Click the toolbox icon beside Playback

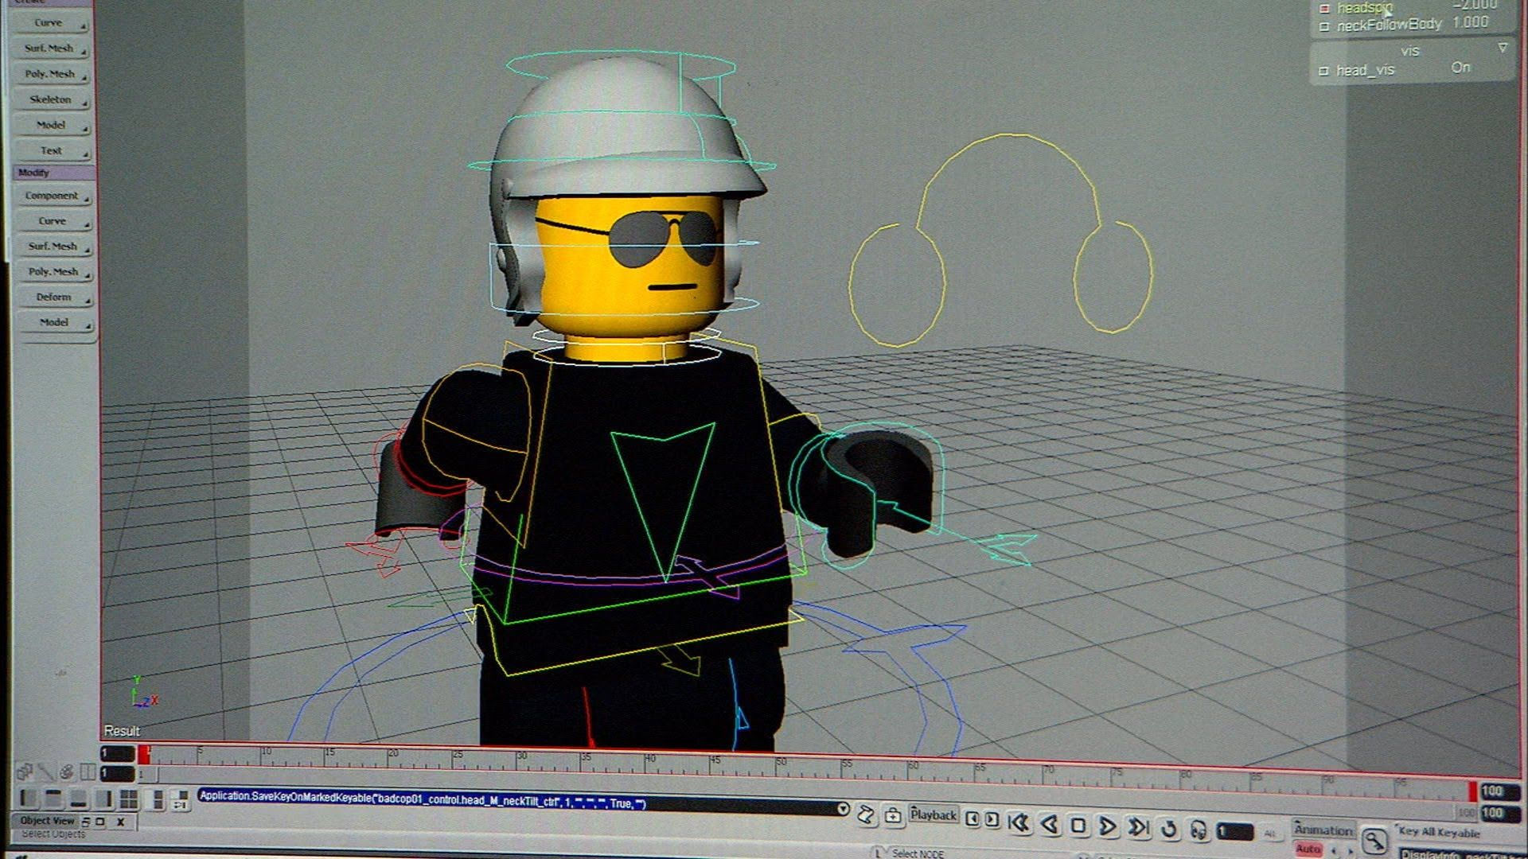tap(893, 815)
